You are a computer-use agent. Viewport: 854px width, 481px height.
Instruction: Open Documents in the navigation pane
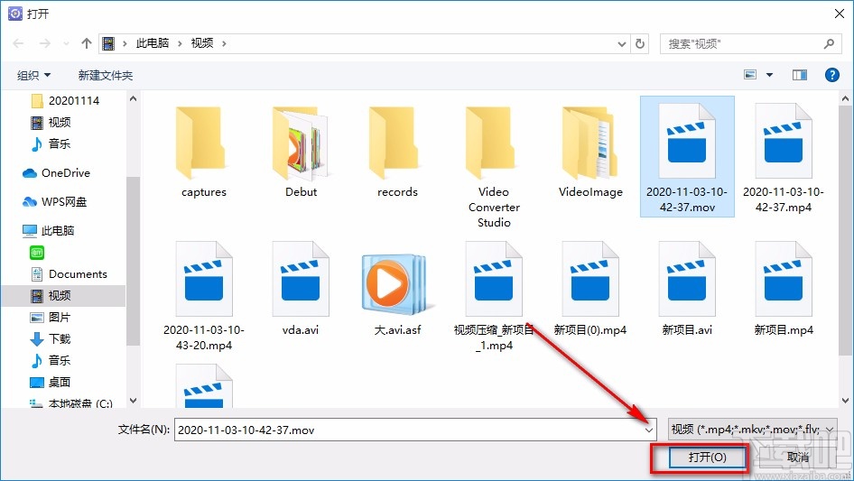coord(69,274)
